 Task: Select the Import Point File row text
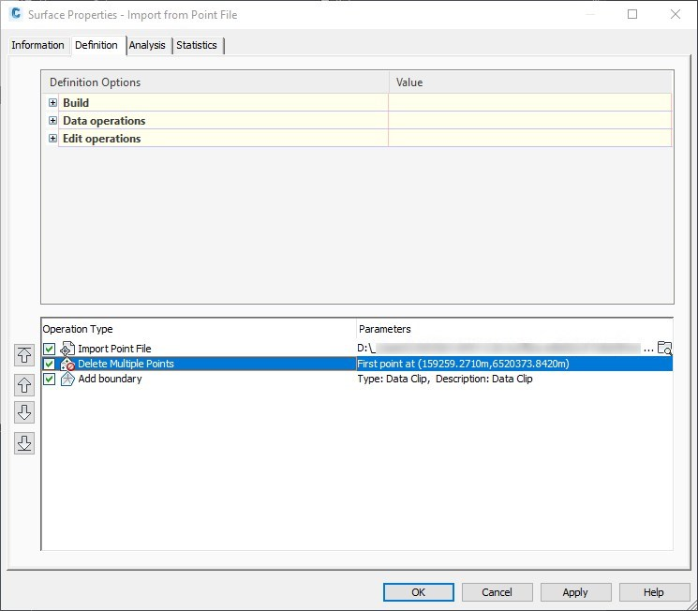(x=115, y=349)
